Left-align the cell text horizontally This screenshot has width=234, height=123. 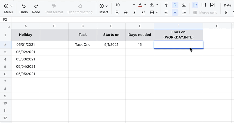[x=166, y=12]
